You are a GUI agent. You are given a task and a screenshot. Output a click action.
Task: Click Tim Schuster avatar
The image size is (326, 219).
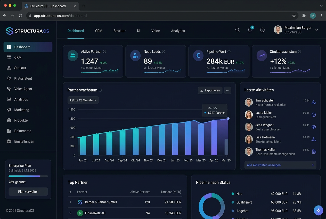click(x=249, y=103)
